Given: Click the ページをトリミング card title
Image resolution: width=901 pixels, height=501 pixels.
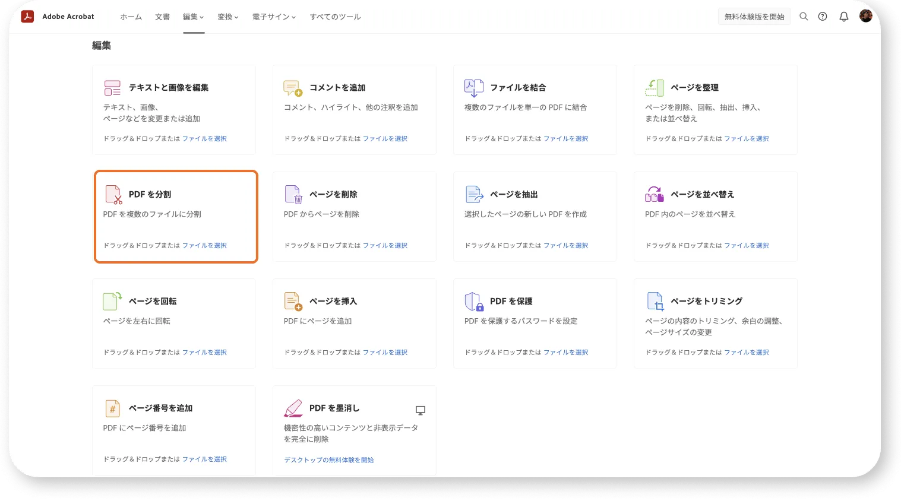Looking at the screenshot, I should click(x=706, y=301).
